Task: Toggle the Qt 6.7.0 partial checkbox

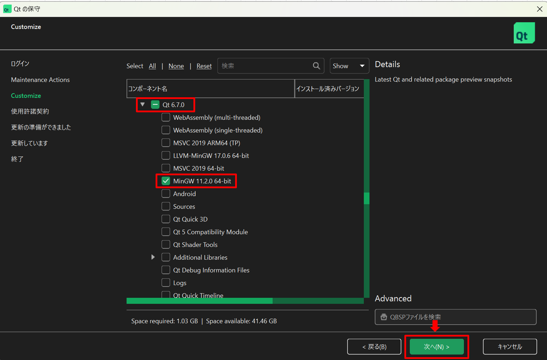Action: coord(155,105)
